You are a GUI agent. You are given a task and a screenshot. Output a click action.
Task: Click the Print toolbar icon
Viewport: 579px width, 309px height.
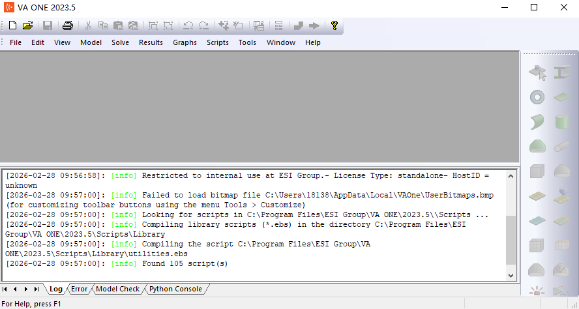pyautogui.click(x=68, y=25)
